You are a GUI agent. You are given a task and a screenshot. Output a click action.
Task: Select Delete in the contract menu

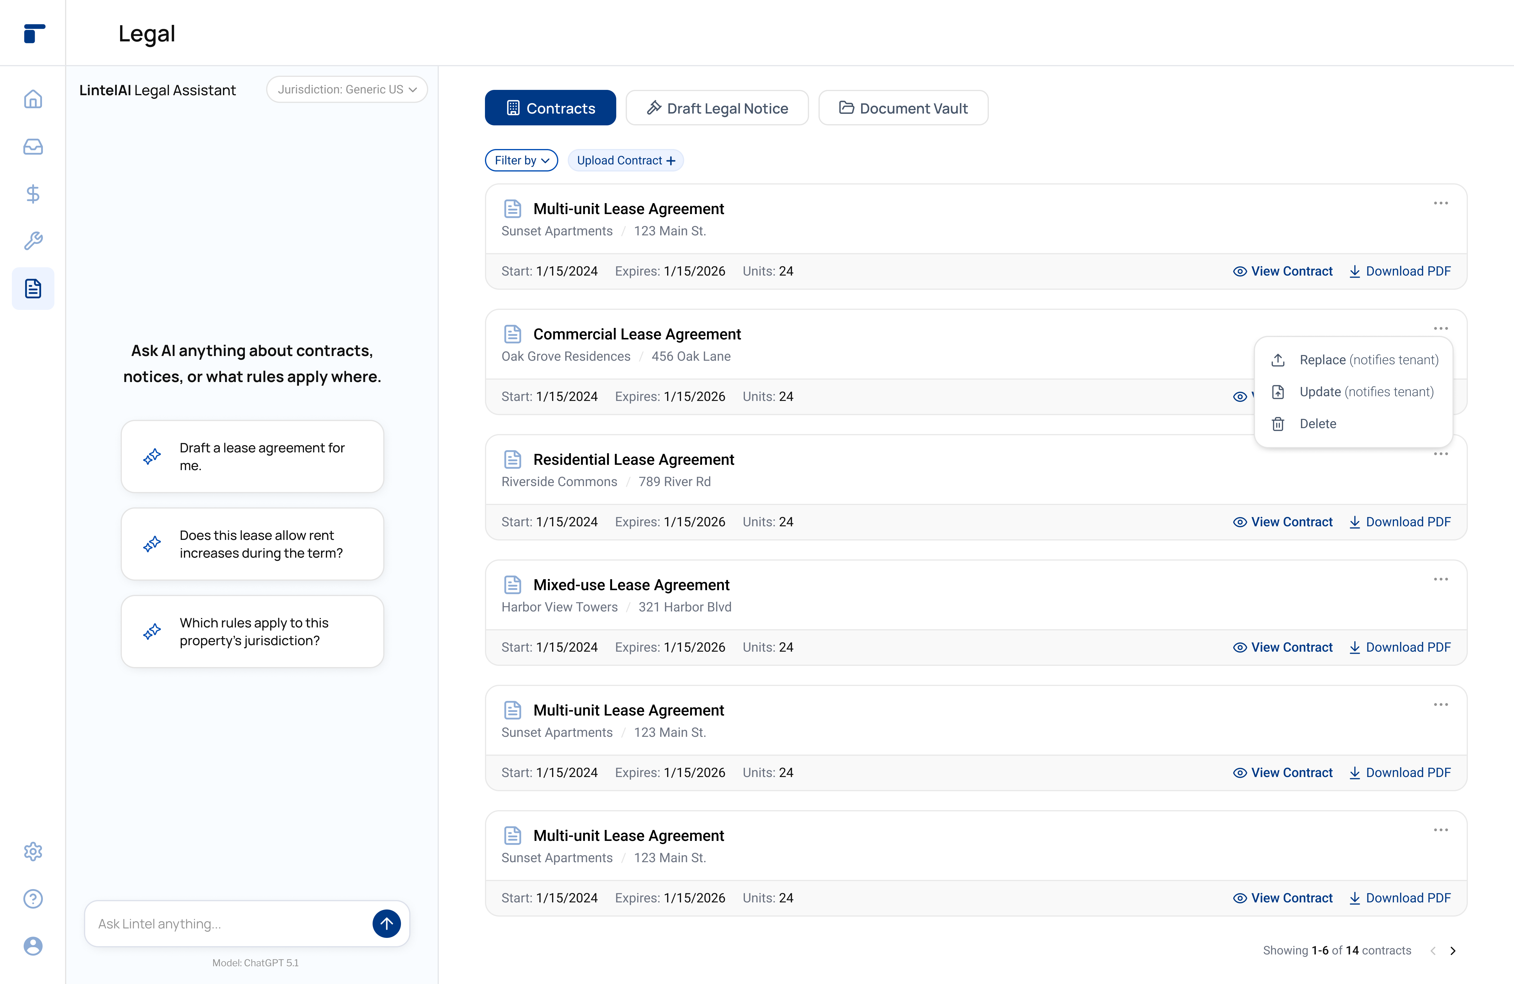1317,424
